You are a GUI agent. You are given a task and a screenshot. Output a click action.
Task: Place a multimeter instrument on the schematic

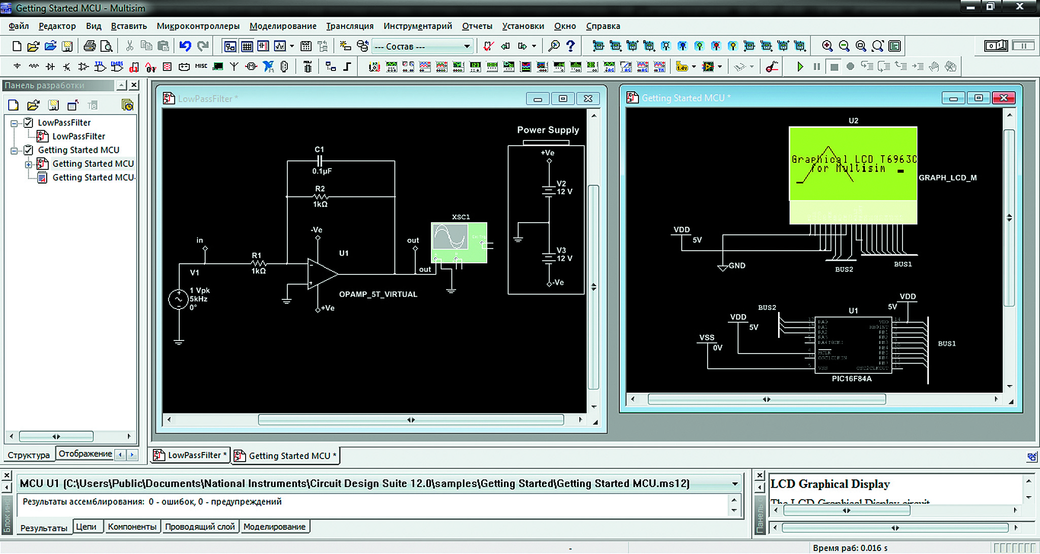click(x=374, y=66)
